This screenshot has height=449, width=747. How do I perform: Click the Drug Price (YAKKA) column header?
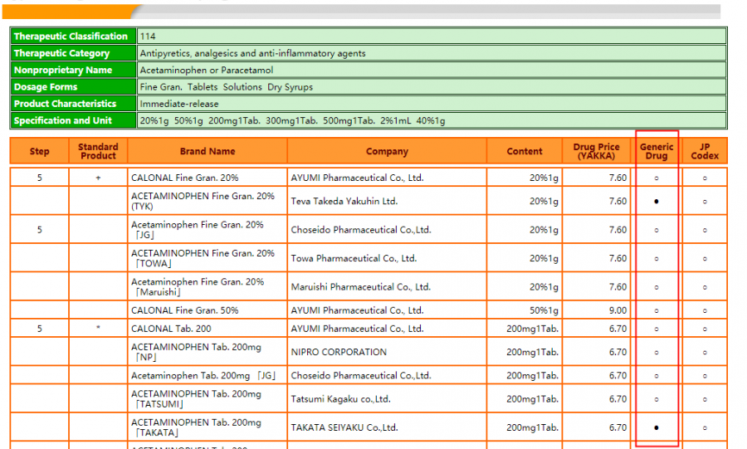click(x=596, y=152)
